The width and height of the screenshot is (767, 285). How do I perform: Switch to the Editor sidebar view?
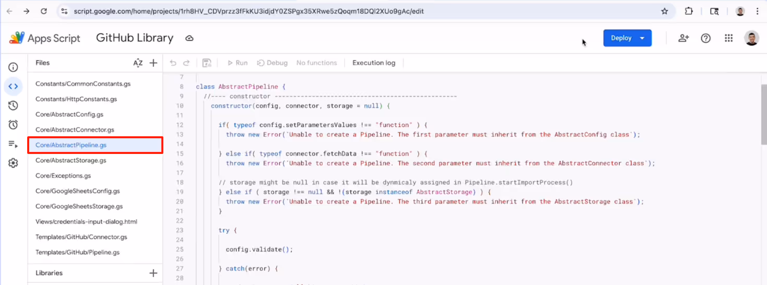coord(13,86)
